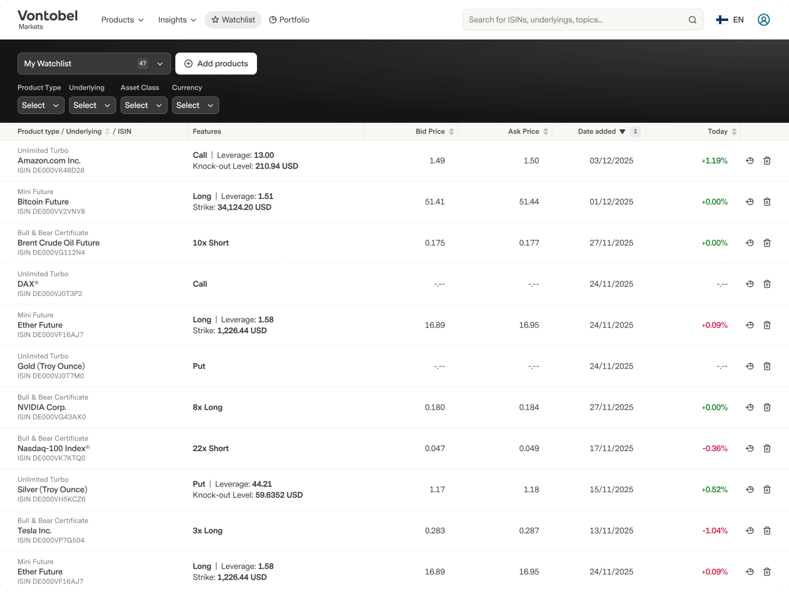Viewport: 789px width, 592px height.
Task: Click the 22x Short feature text
Action: (211, 449)
